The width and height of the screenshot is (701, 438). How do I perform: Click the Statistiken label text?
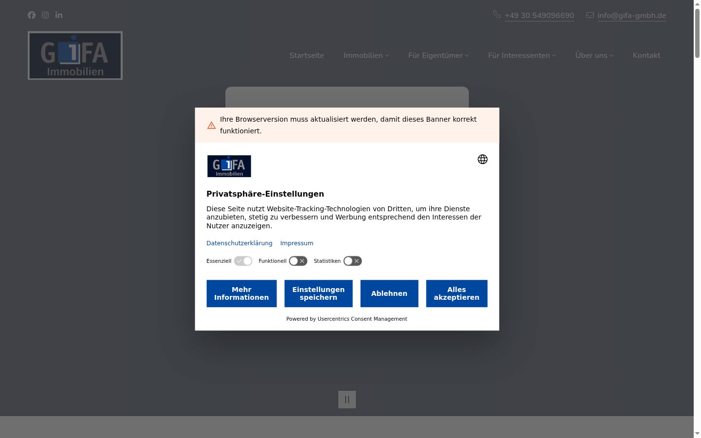click(327, 261)
